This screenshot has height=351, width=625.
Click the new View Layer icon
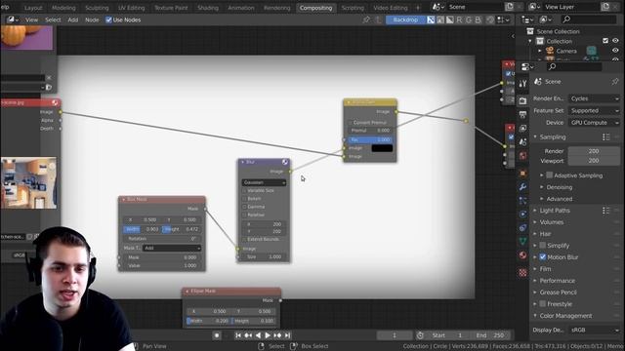pyautogui.click(x=605, y=7)
